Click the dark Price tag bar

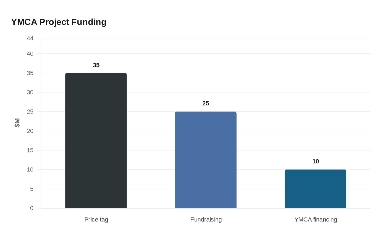point(96,141)
